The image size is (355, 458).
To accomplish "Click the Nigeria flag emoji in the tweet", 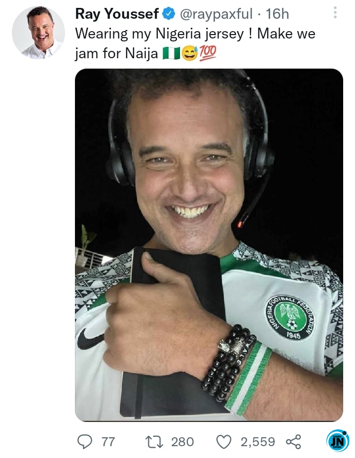I will [171, 53].
